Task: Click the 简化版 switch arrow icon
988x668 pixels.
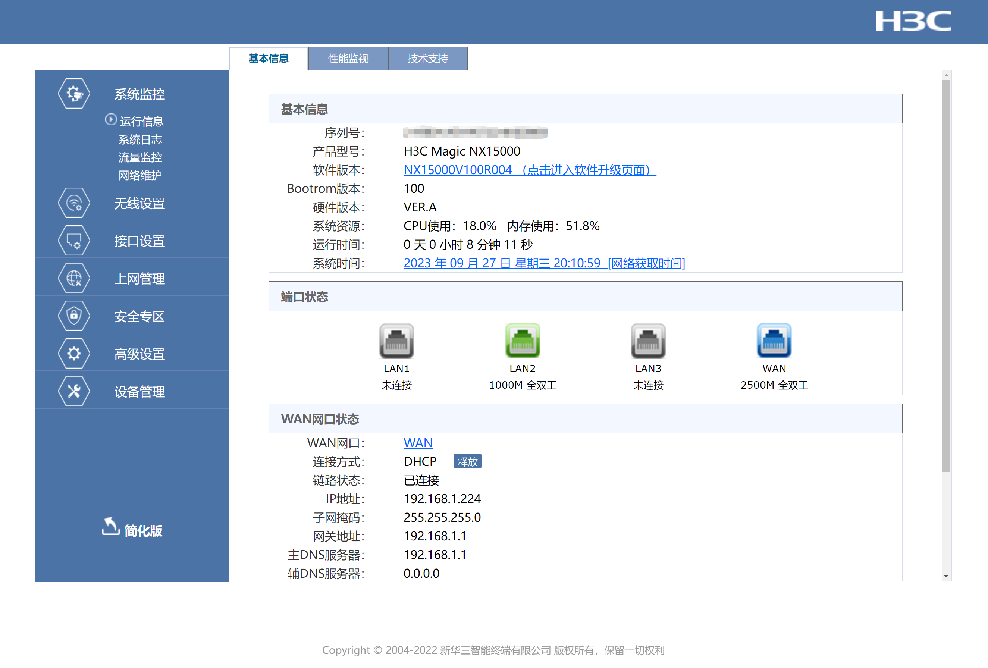Action: pyautogui.click(x=110, y=527)
